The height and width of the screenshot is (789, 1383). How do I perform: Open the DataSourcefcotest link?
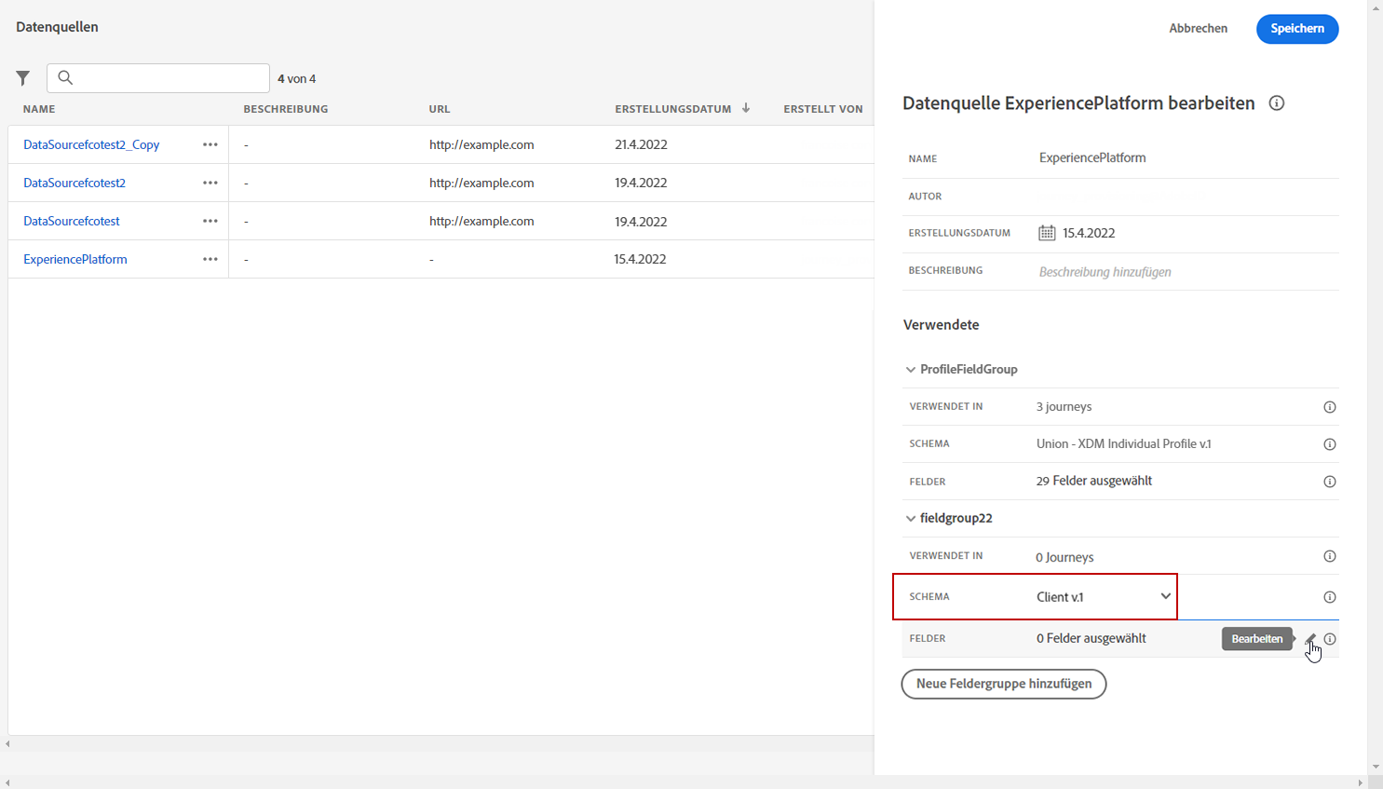coord(72,221)
